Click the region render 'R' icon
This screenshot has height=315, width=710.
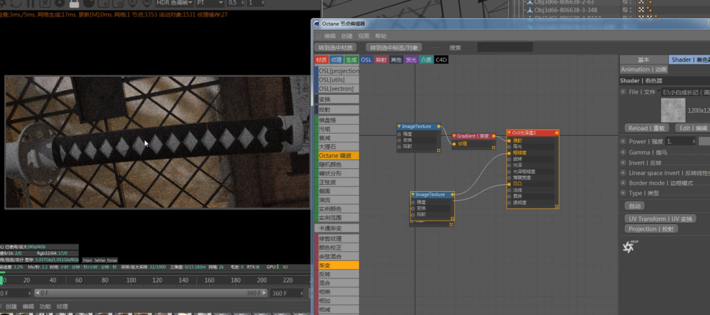click(x=45, y=3)
